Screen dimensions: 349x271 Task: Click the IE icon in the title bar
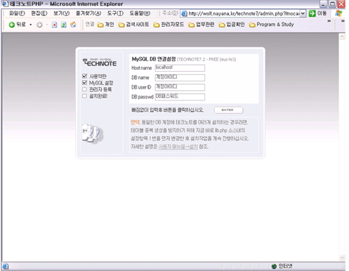click(x=5, y=3)
